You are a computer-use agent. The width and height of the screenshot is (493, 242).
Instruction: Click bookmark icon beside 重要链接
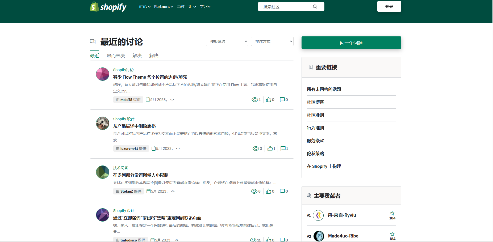pos(311,67)
